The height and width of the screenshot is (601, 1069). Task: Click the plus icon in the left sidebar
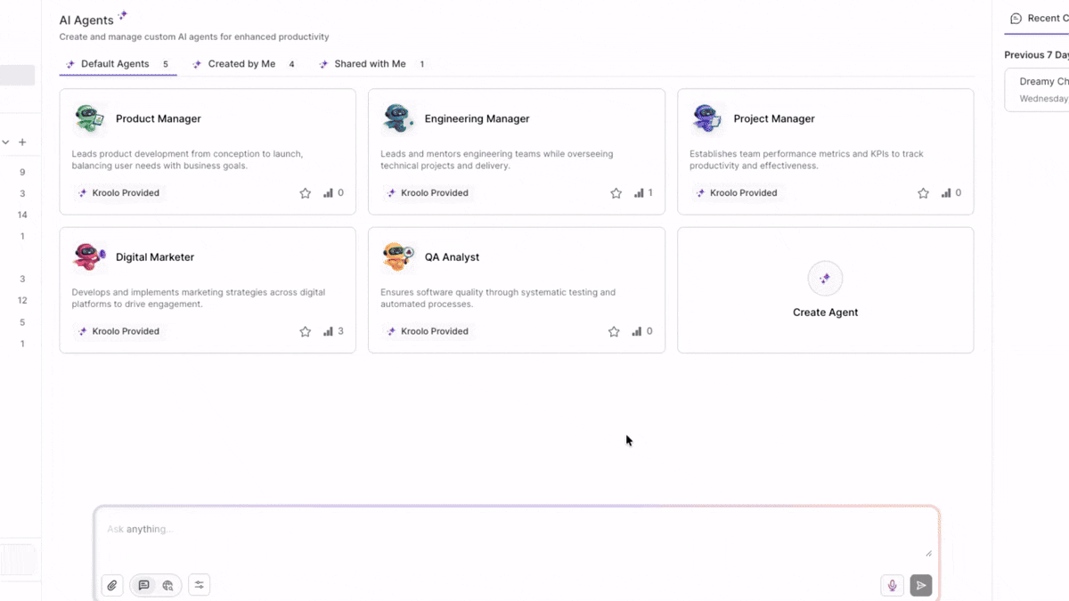(22, 142)
